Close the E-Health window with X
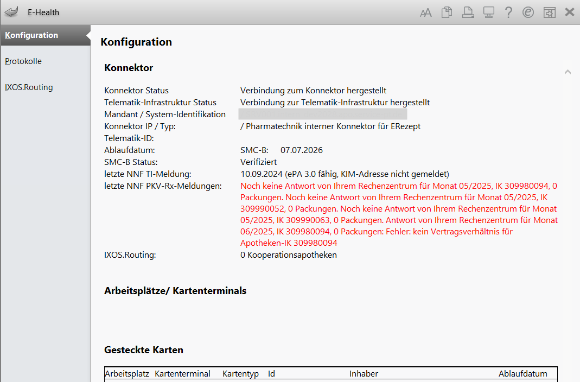The height and width of the screenshot is (382, 580). pyautogui.click(x=570, y=12)
